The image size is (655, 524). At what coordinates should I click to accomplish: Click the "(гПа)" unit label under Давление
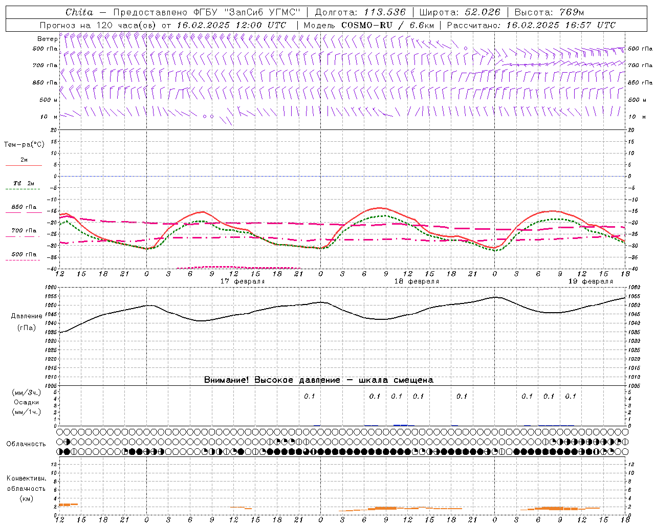pyautogui.click(x=26, y=328)
